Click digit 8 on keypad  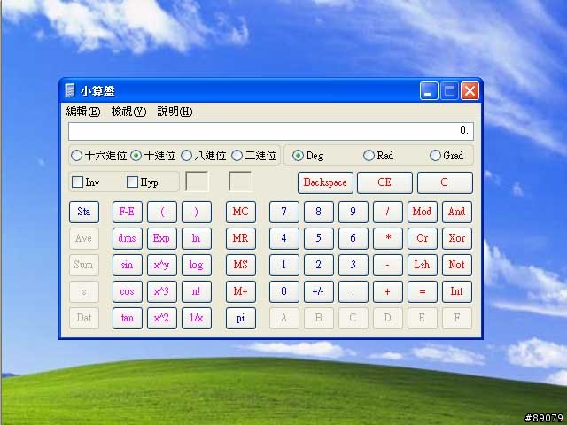pos(319,212)
